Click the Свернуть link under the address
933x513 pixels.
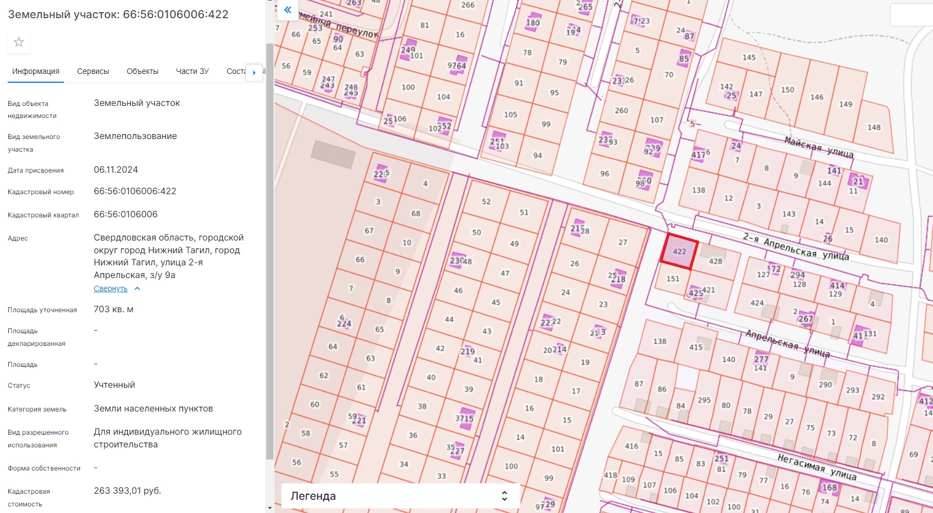(x=110, y=288)
